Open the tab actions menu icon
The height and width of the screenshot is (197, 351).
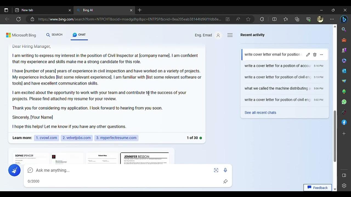6,10
